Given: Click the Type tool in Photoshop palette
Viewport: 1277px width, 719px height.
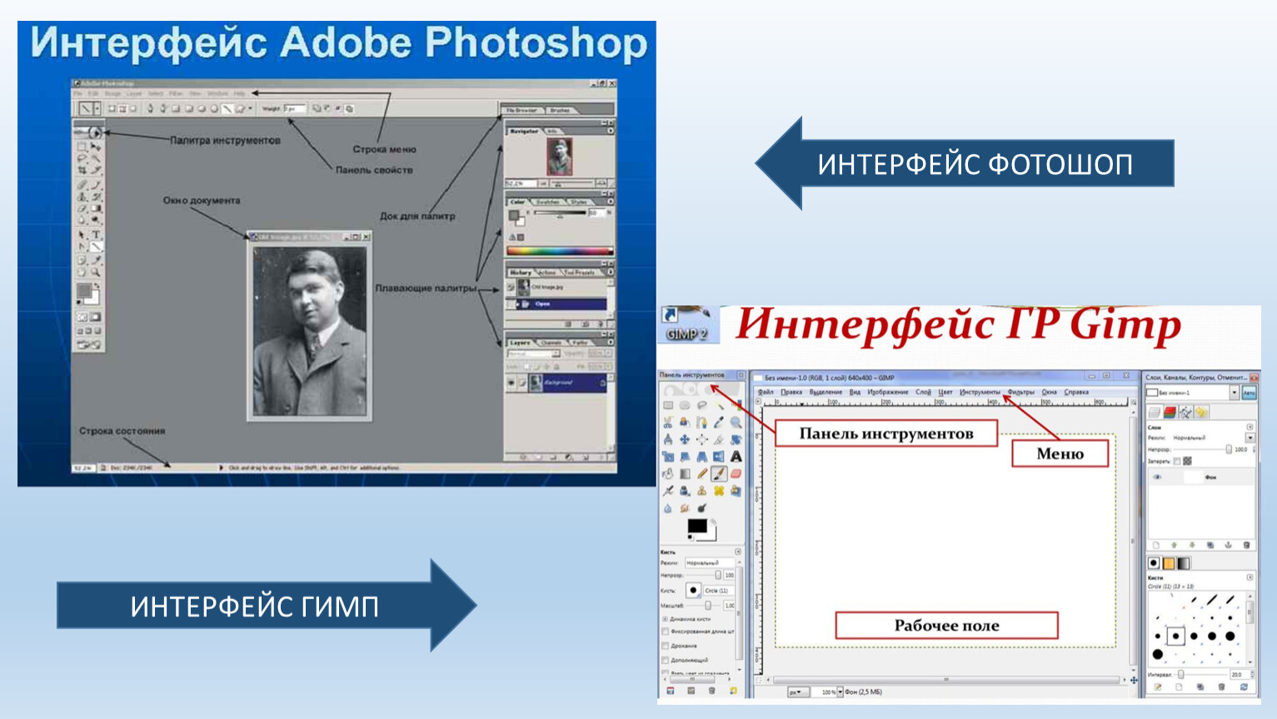Looking at the screenshot, I should click(x=96, y=236).
